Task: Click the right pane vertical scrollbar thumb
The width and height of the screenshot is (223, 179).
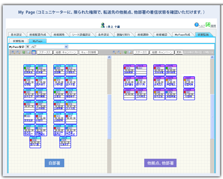Action: (212, 116)
